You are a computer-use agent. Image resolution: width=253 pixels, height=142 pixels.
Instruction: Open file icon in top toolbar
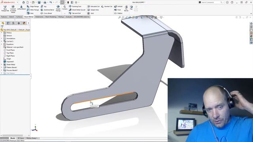coord(33,2)
